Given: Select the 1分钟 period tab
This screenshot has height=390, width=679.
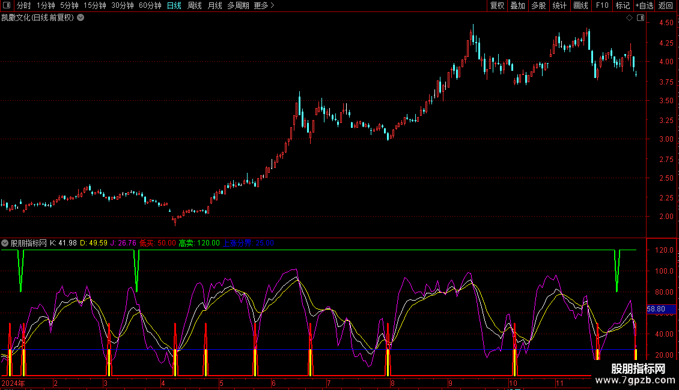Looking at the screenshot, I should 46,5.
